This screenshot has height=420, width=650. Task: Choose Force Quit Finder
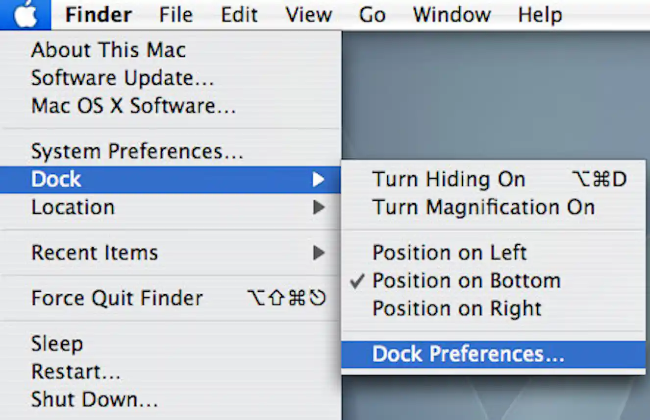[117, 297]
